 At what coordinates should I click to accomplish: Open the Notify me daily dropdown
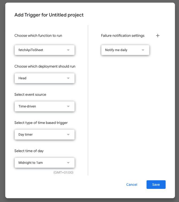[x=125, y=50]
